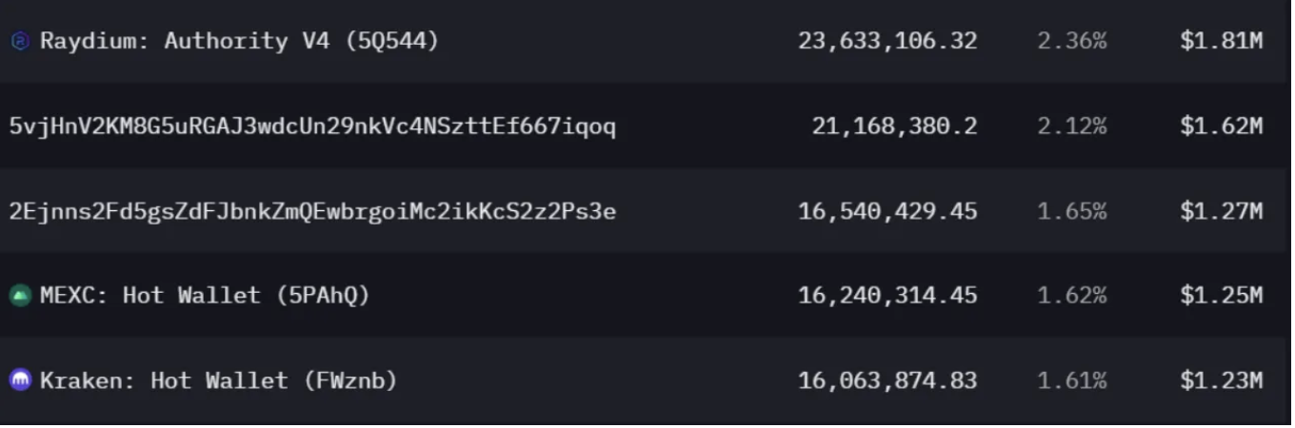This screenshot has height=428, width=1295.
Task: Click the $1.23M value in Kraken row
Action: click(1222, 381)
